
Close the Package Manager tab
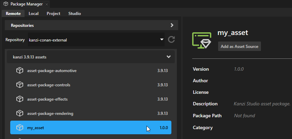pos(47,4)
